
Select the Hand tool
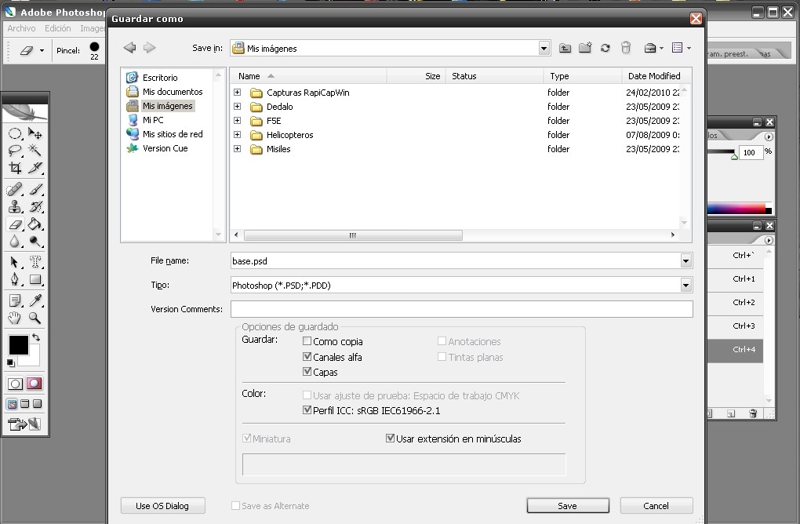click(x=15, y=318)
